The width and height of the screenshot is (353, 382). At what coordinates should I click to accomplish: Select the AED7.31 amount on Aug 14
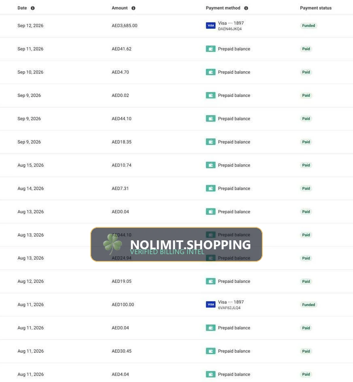(x=120, y=188)
